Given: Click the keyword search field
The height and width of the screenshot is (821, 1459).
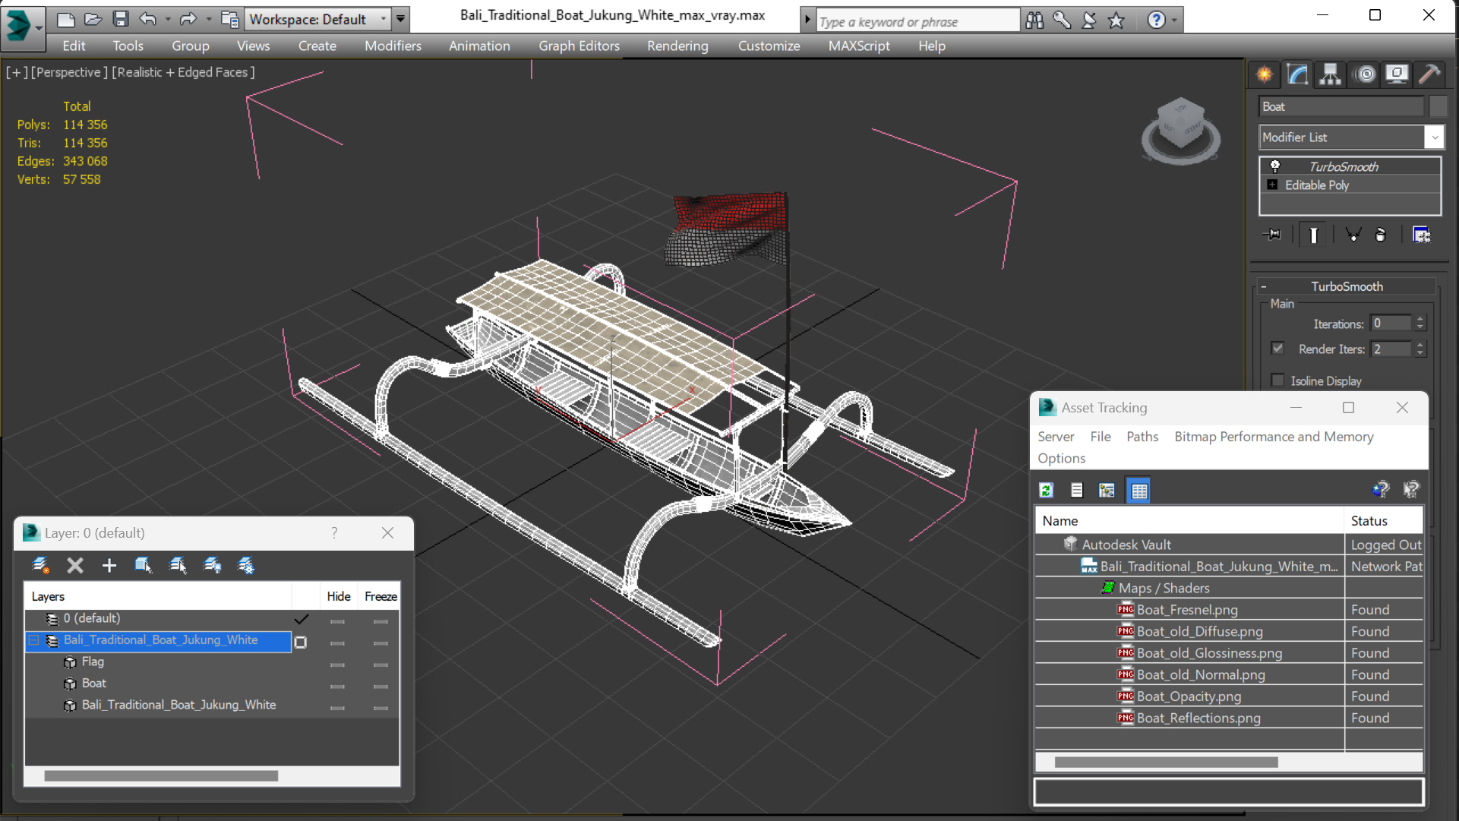Looking at the screenshot, I should [x=918, y=21].
